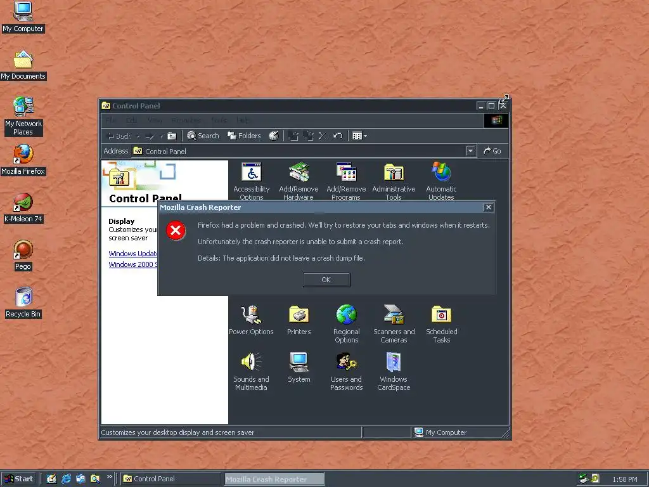This screenshot has height=487, width=649.
Task: Open the Regional Options applet
Action: pyautogui.click(x=347, y=324)
